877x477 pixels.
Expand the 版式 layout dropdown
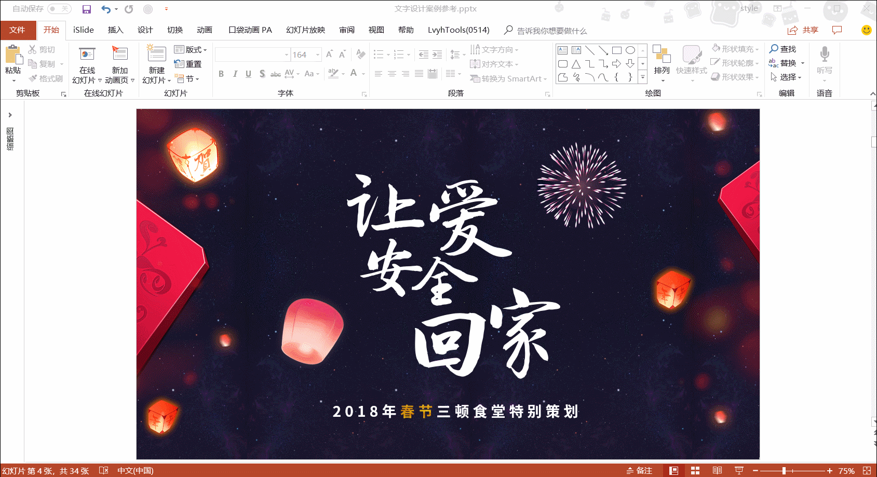click(191, 49)
